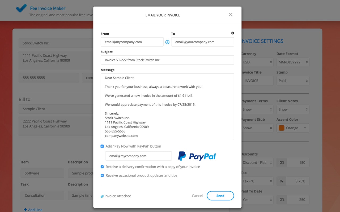Disable the delivery confirmation checkbox

(102, 167)
